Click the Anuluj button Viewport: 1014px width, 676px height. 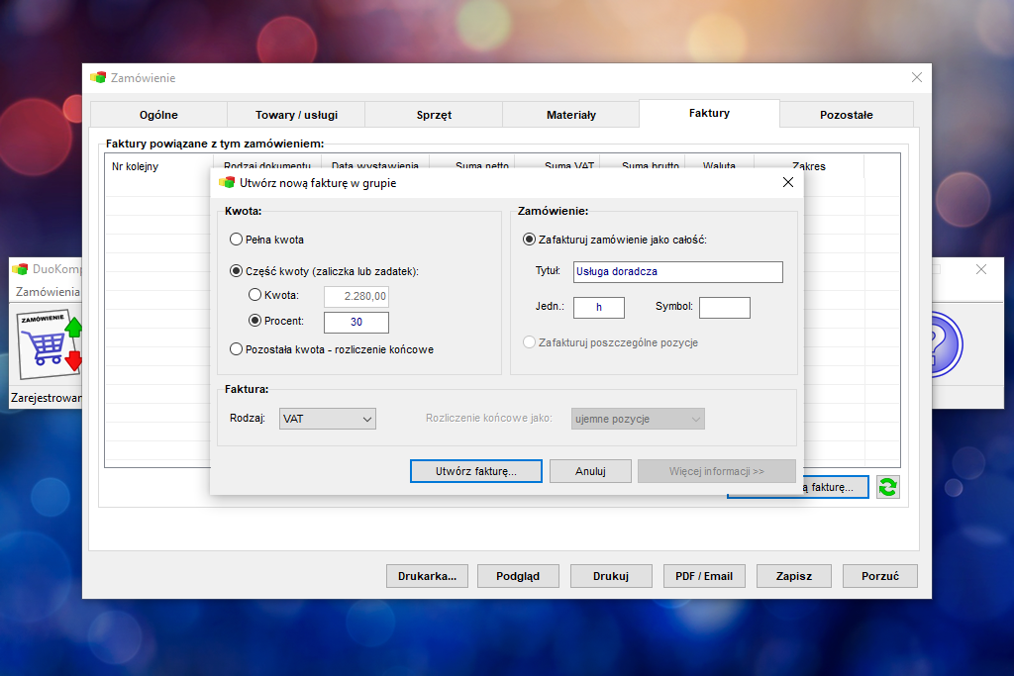click(x=590, y=471)
